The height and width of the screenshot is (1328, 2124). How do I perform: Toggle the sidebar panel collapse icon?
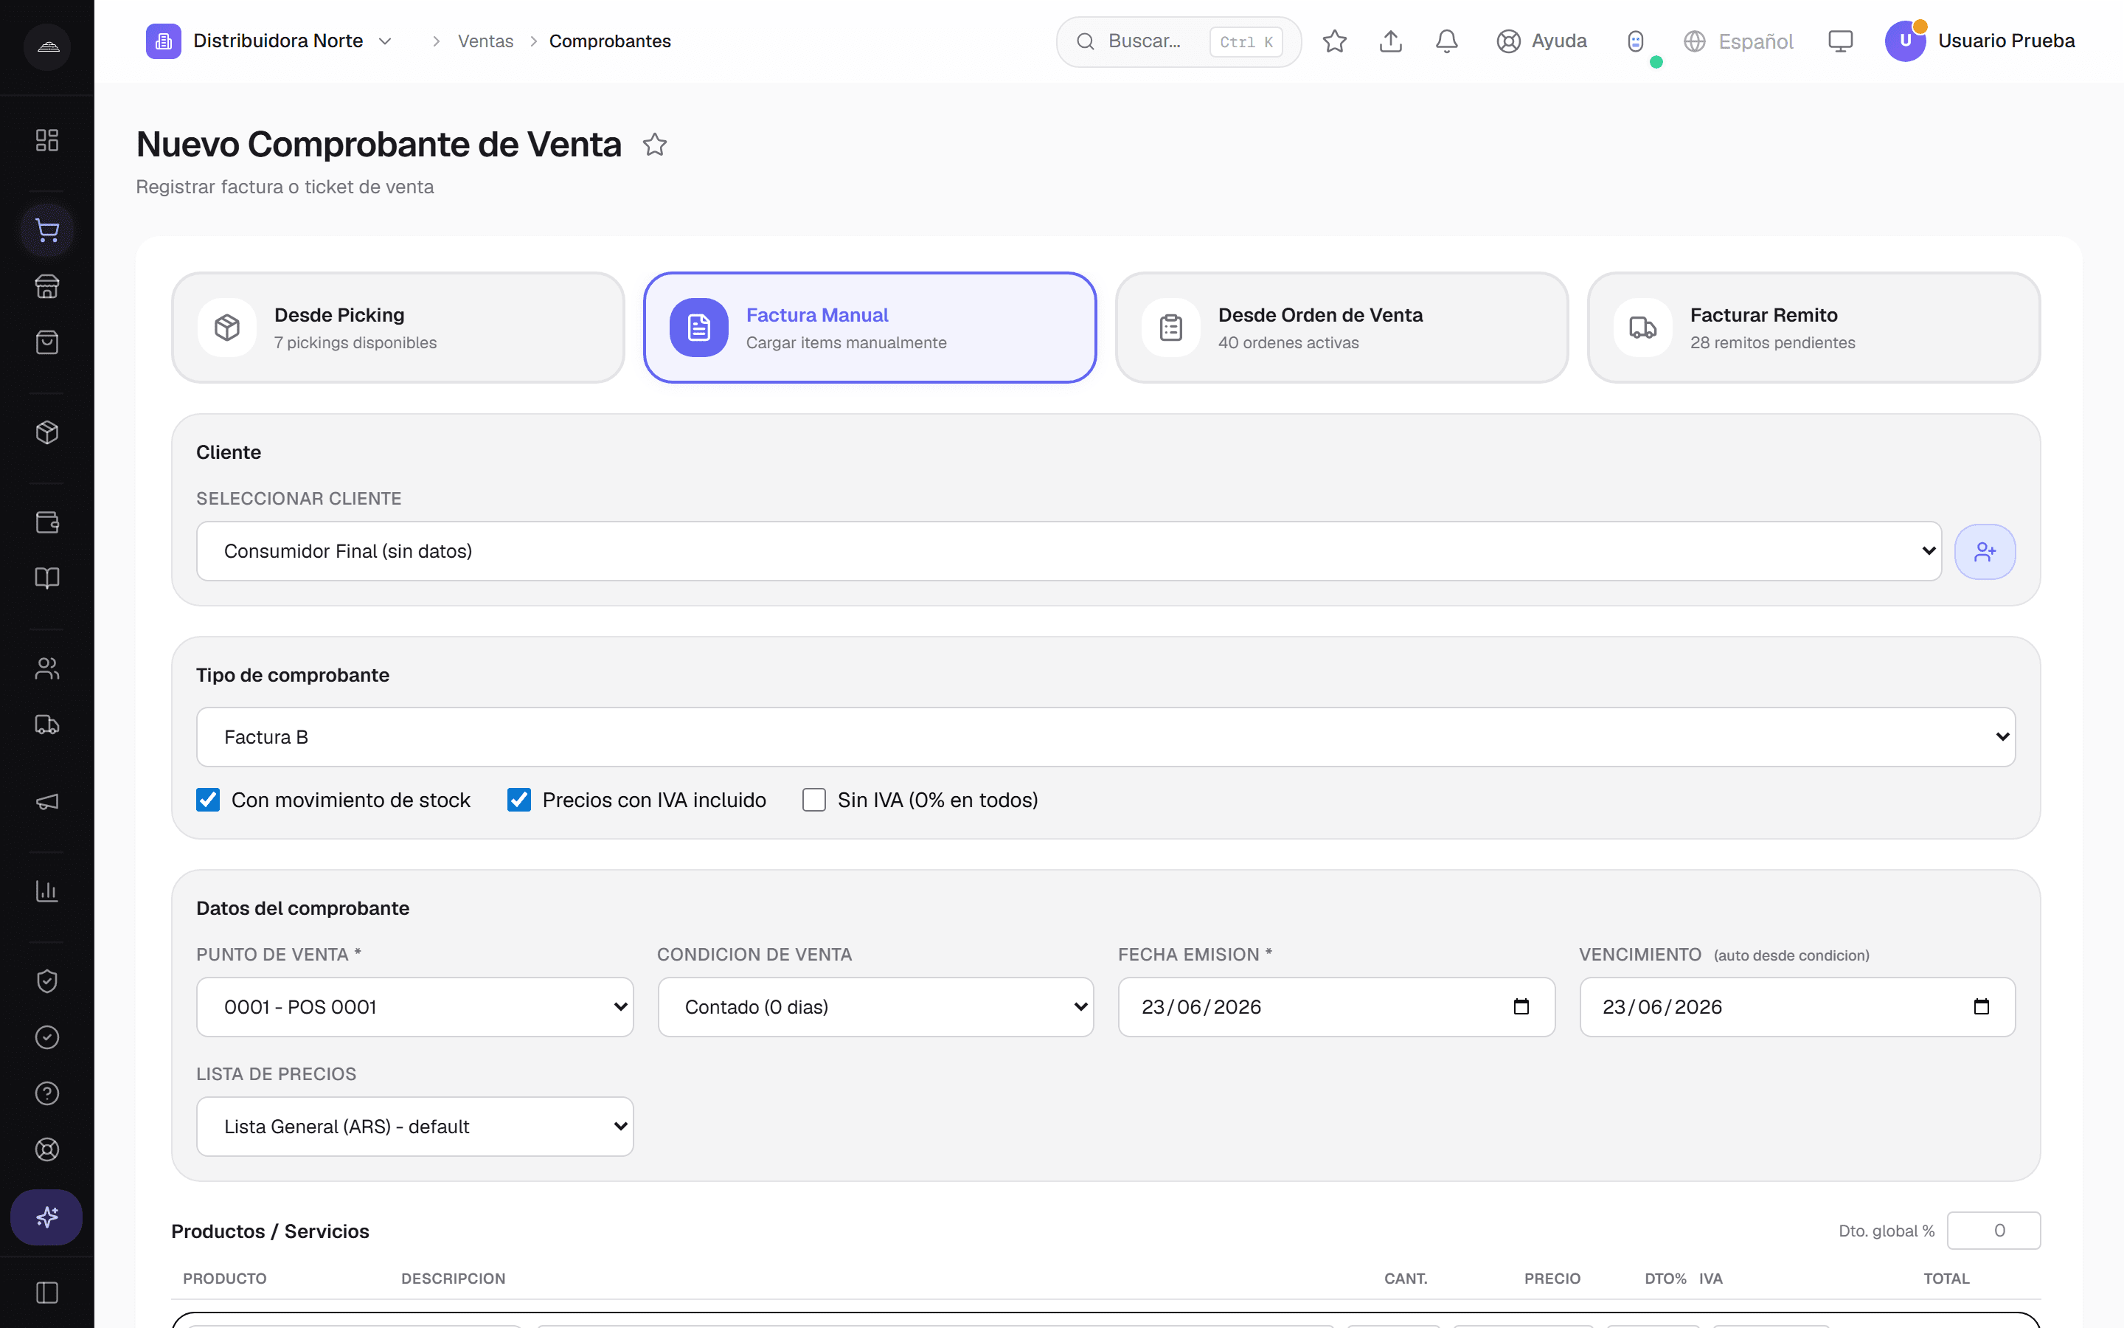click(x=46, y=1293)
